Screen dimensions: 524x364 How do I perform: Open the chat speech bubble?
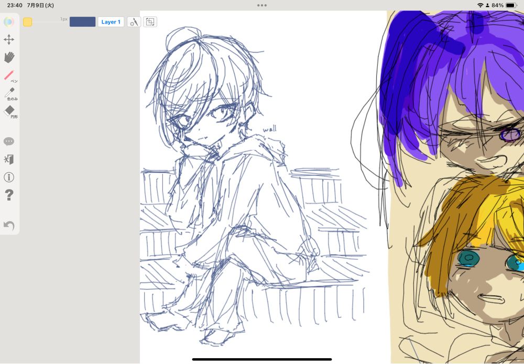[x=9, y=141]
